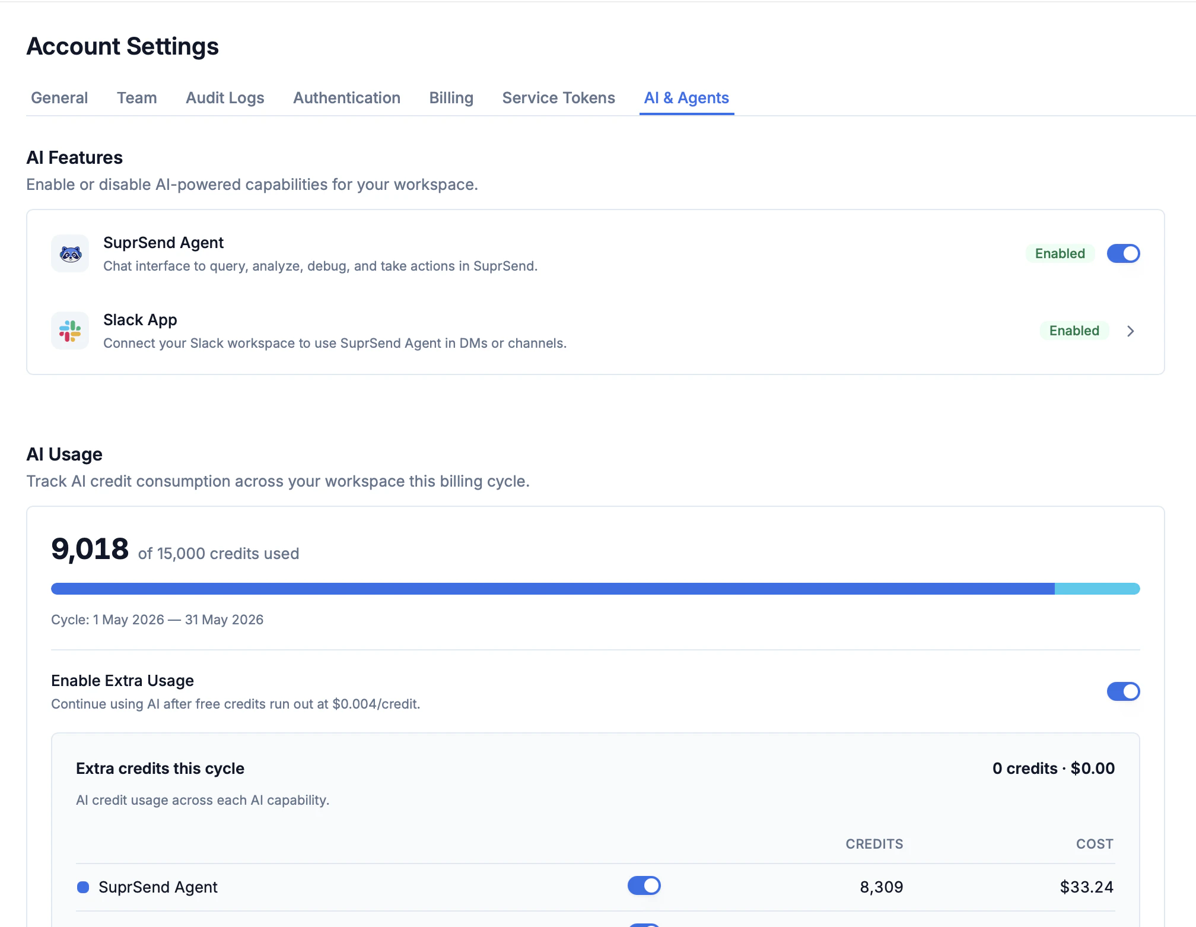
Task: Click the credits usage progress bar
Action: 595,589
